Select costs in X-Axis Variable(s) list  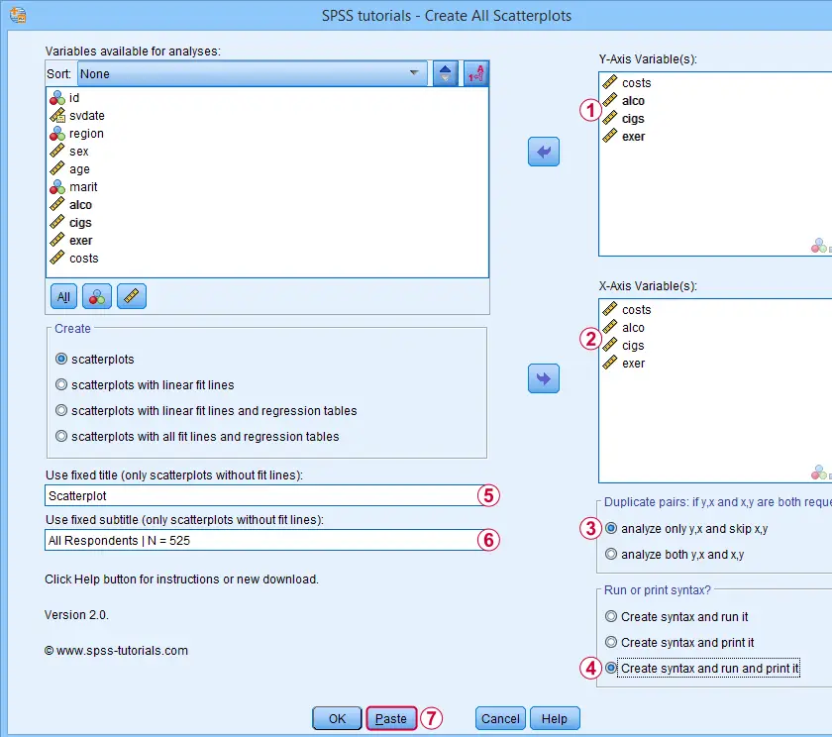click(636, 309)
